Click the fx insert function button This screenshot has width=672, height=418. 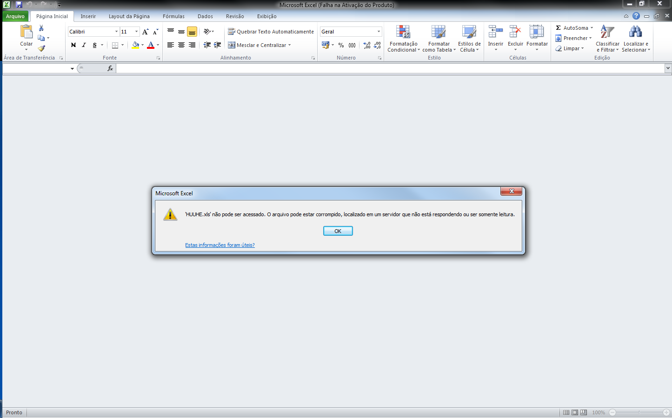pos(110,68)
